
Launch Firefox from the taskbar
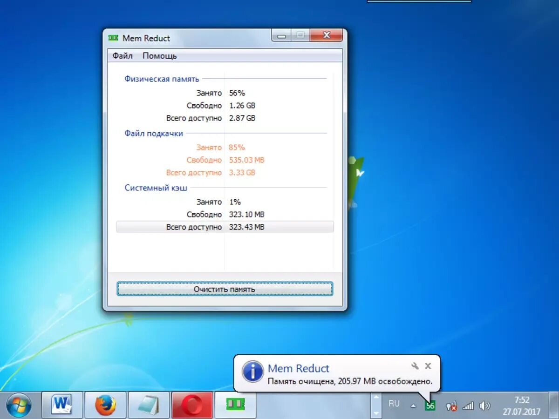105,405
